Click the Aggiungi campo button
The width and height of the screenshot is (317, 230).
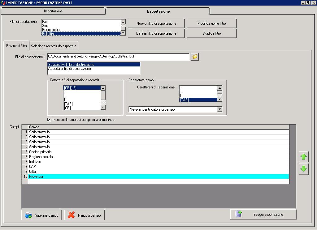pyautogui.click(x=42, y=215)
